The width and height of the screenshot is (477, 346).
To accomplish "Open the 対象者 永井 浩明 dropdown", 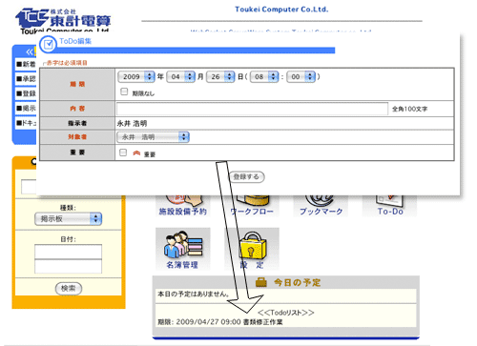I will [153, 137].
